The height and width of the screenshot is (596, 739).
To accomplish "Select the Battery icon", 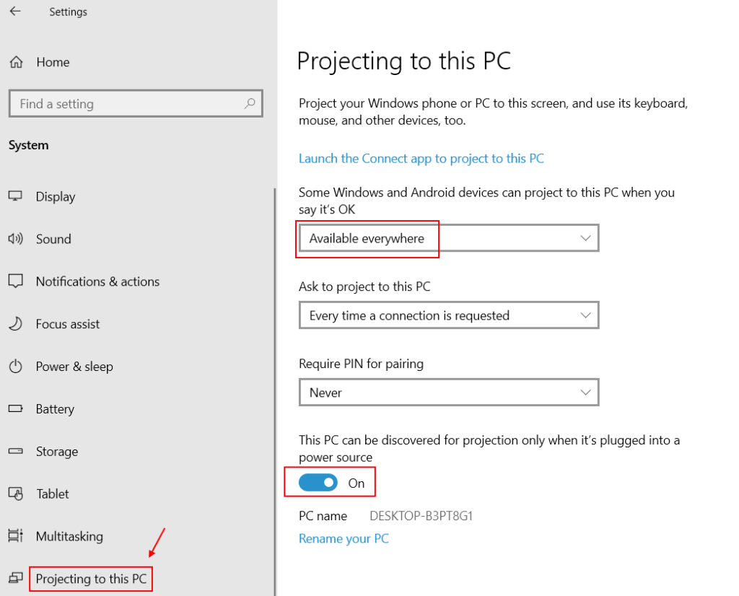I will [16, 409].
